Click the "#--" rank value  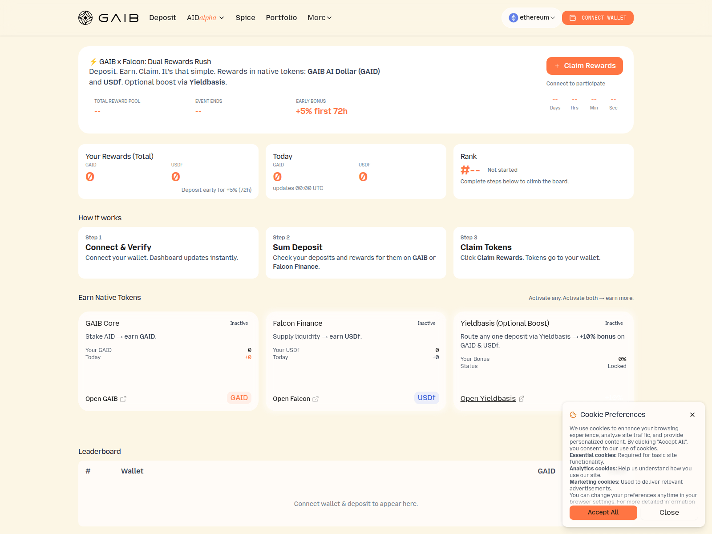pos(470,170)
